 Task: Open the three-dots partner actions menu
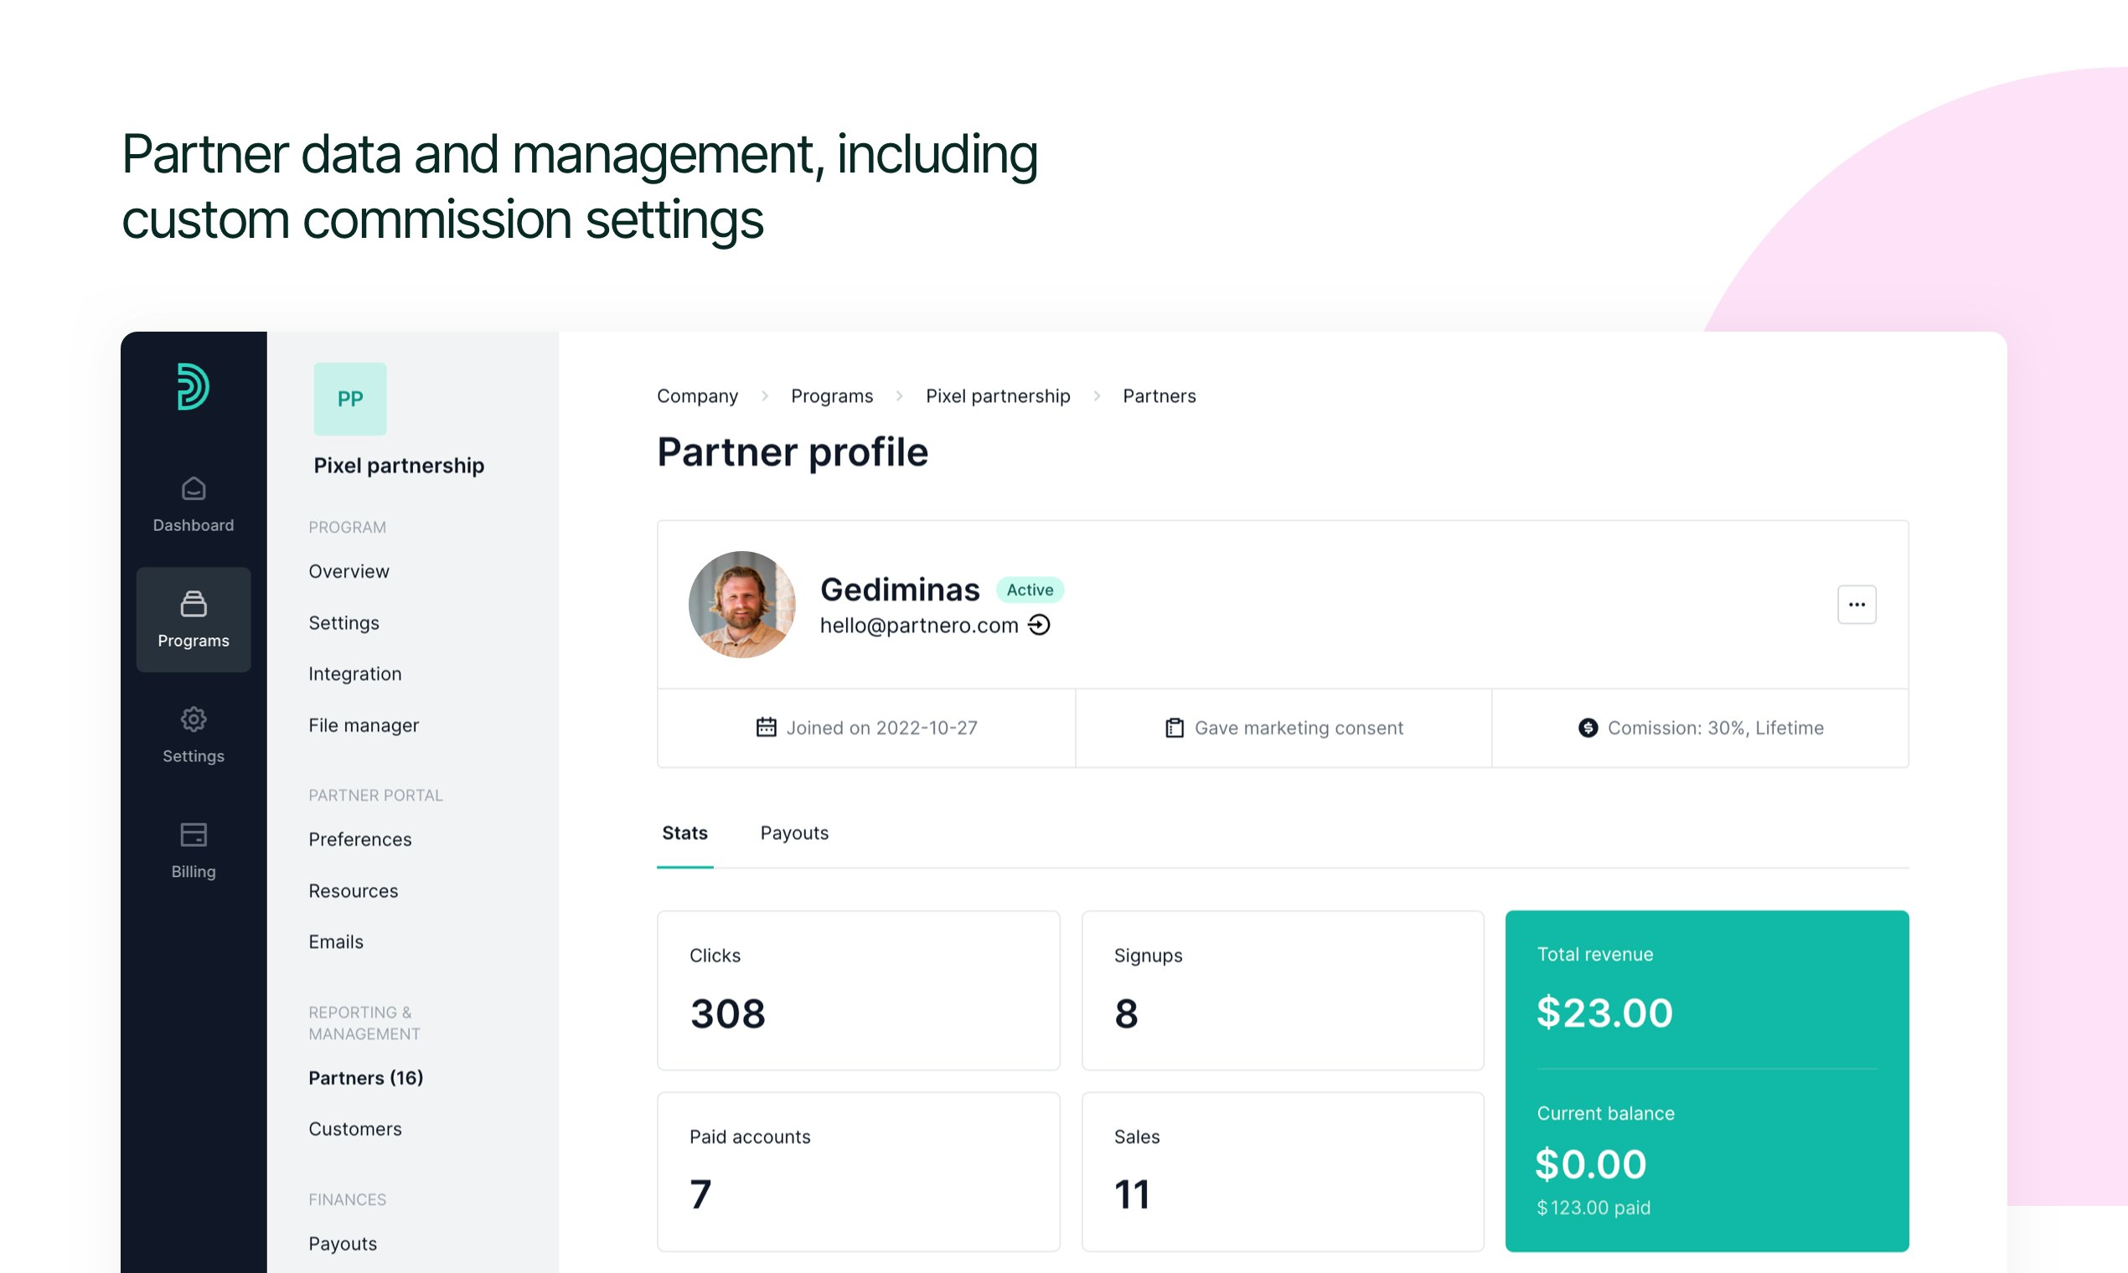tap(1856, 605)
